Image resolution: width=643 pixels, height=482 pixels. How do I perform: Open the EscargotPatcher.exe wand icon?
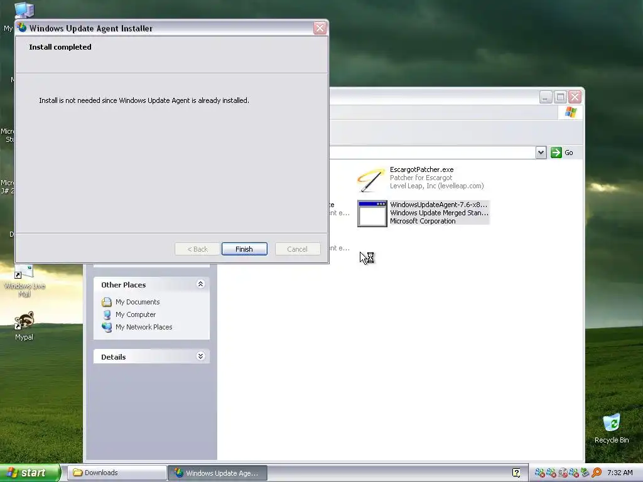tap(372, 179)
